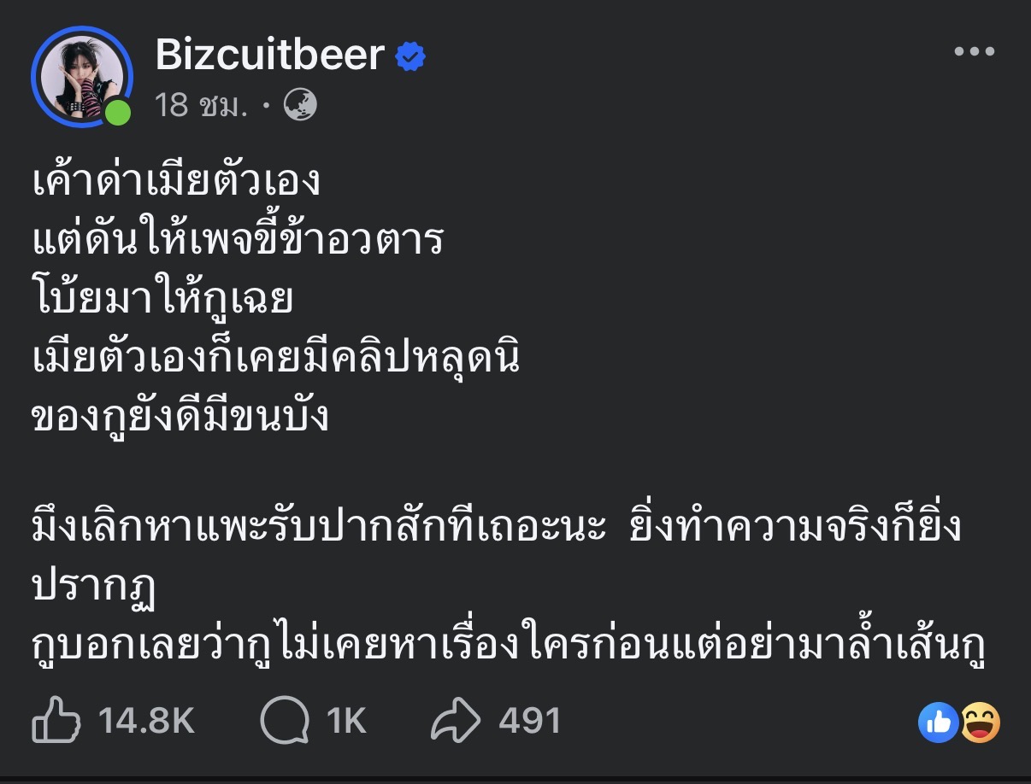Open the Bizcuitbeer profile picture
Screen dimensions: 1031x784
(81, 77)
